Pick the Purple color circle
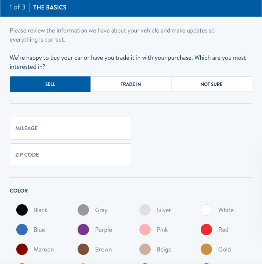262x264 pixels. click(x=83, y=230)
